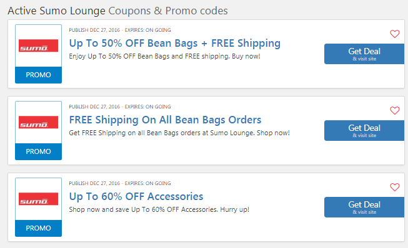Click Sumo logo on 50% OFF Bean Bags coupon
Image resolution: width=408 pixels, height=248 pixels.
(x=38, y=45)
